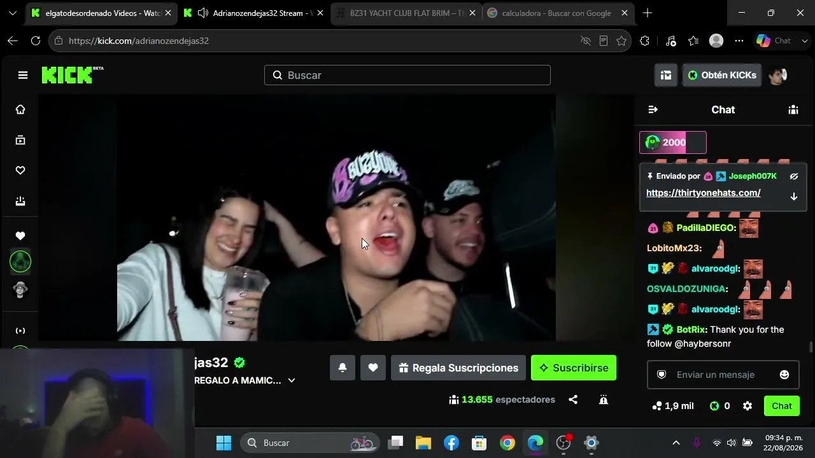
Task: Click the tracking prevention crossed-eye icon
Action: [586, 41]
